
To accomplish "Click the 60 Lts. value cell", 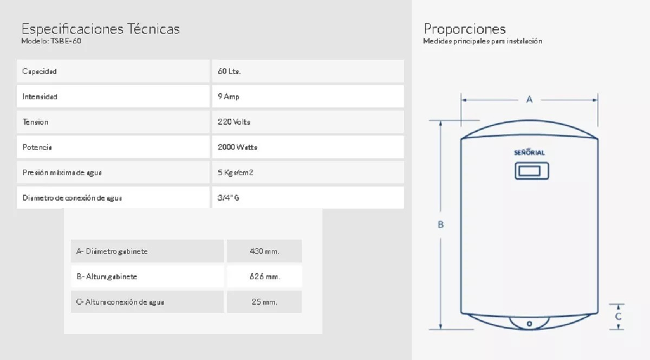I will point(229,72).
